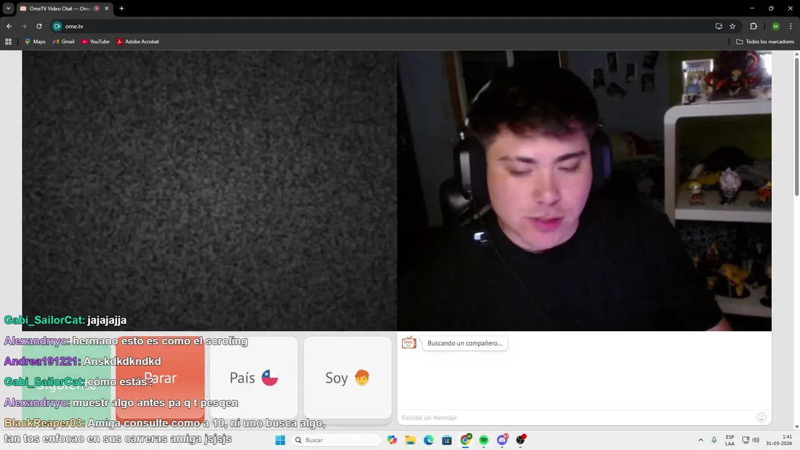Open a new browser tab
Image resolution: width=800 pixels, height=450 pixels.
[121, 8]
